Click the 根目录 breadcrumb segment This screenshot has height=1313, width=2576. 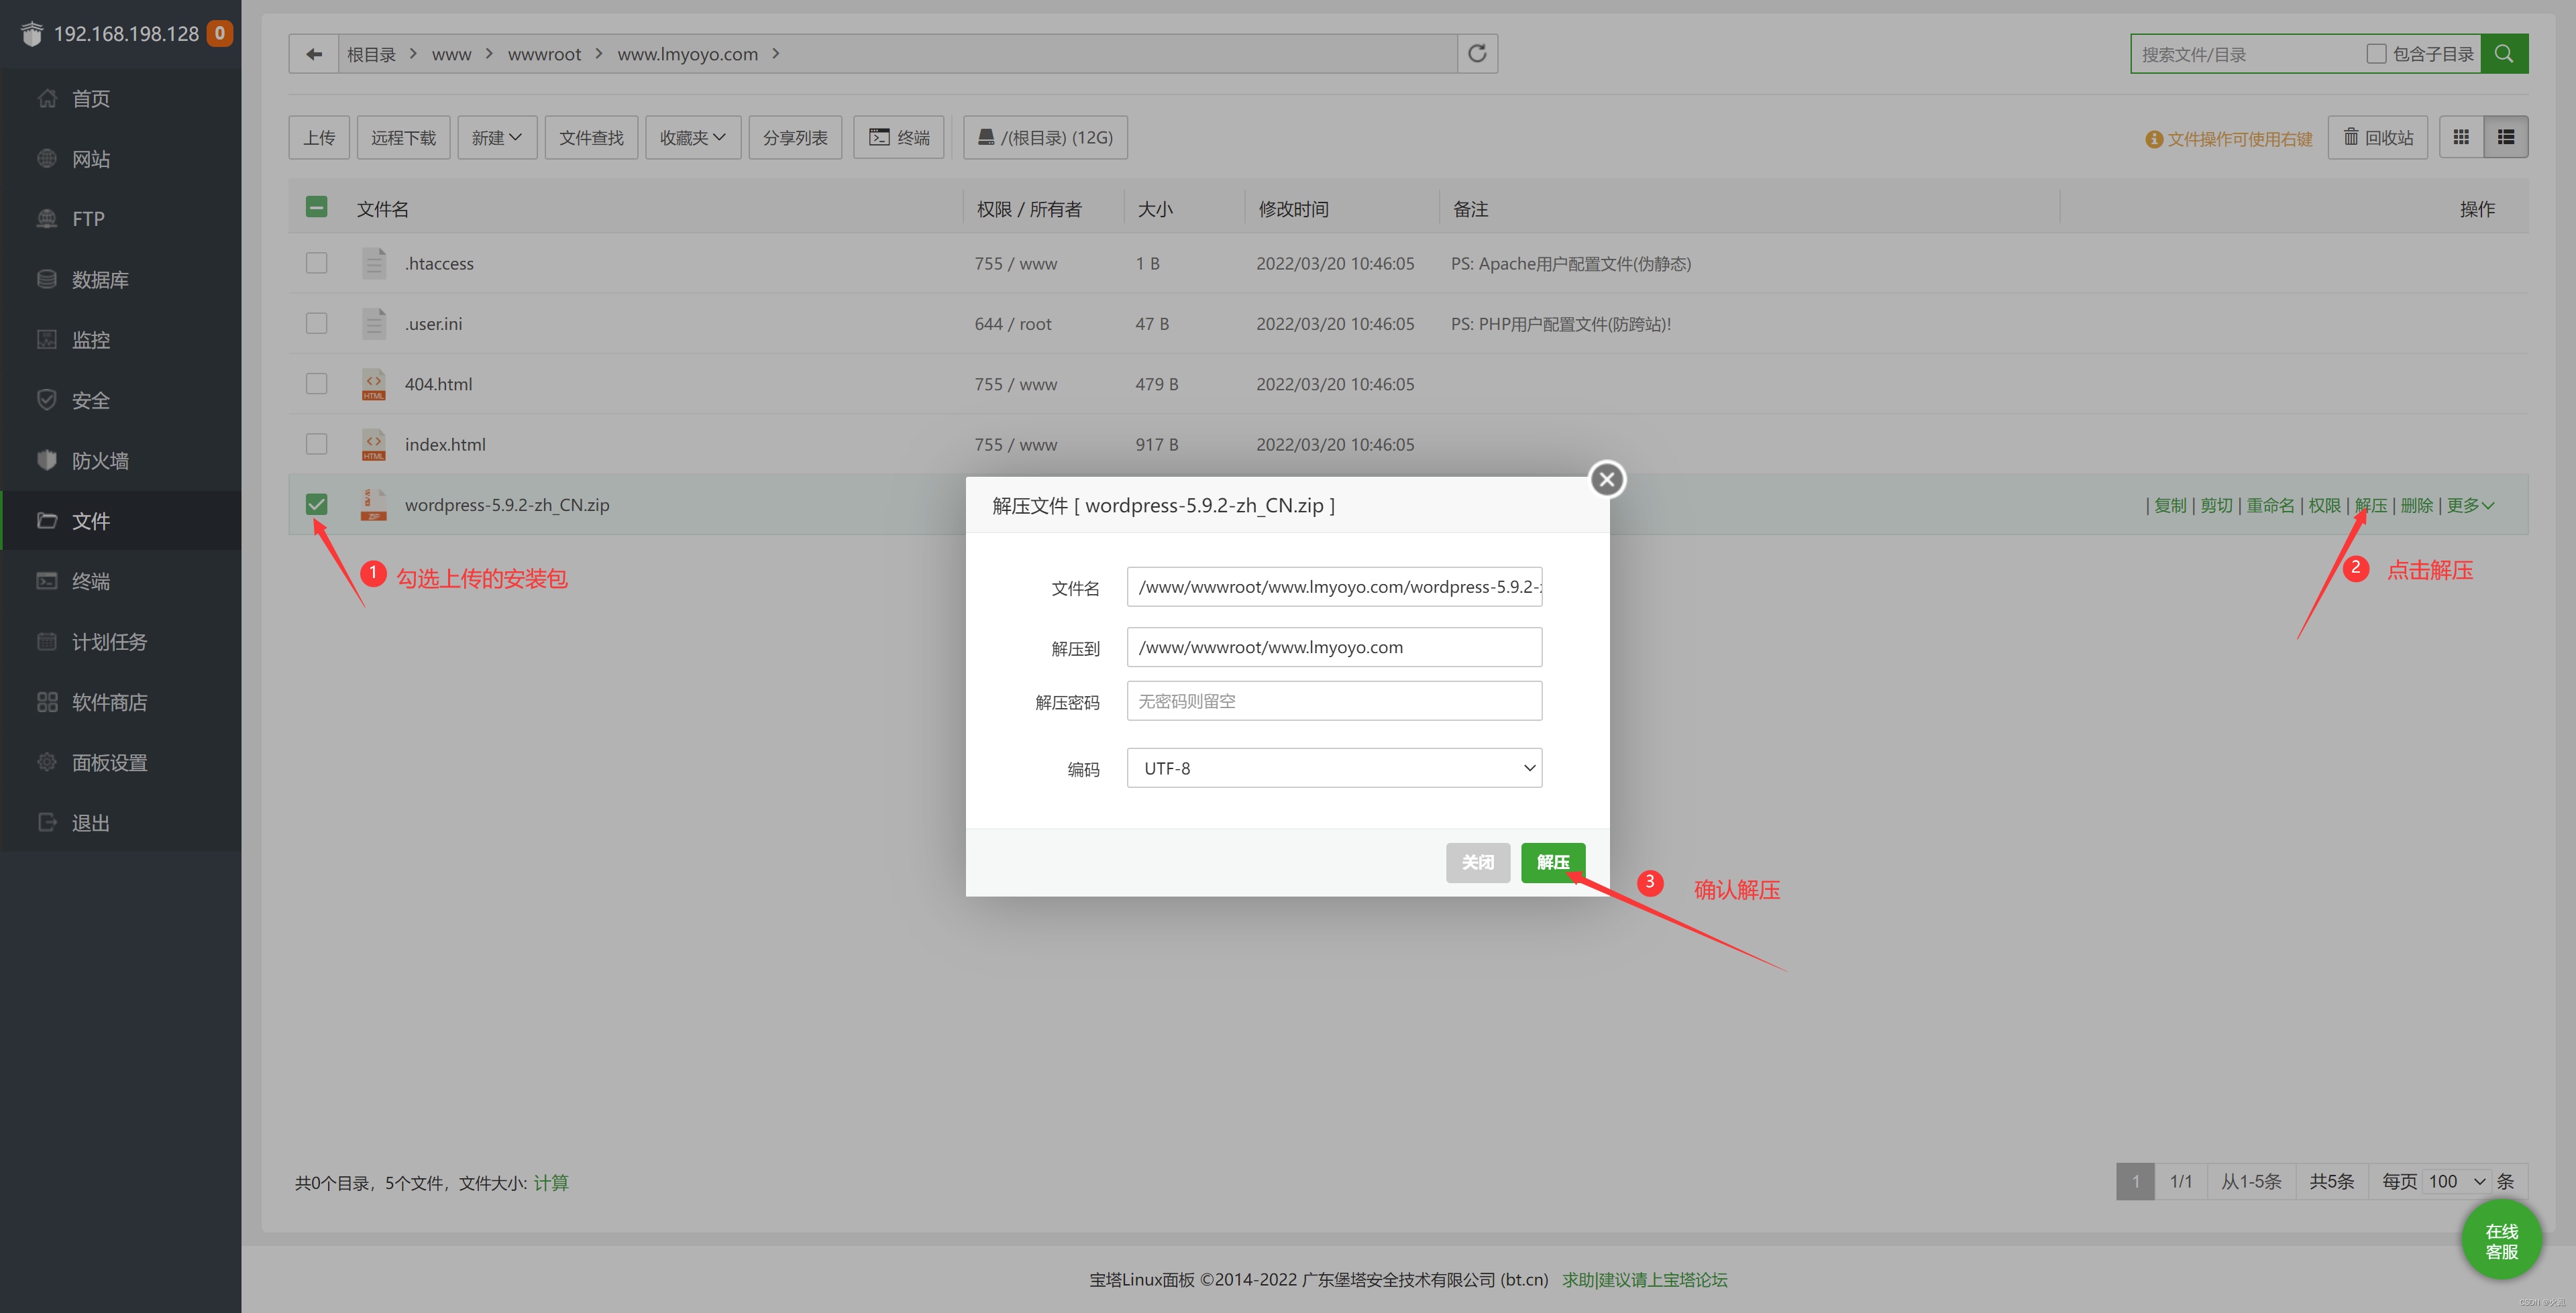(x=372, y=54)
